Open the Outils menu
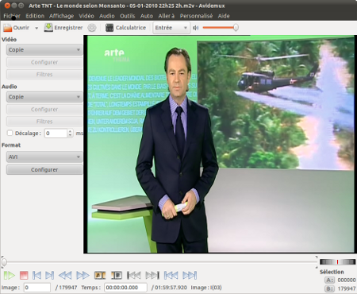This screenshot has width=357, height=294. [127, 16]
